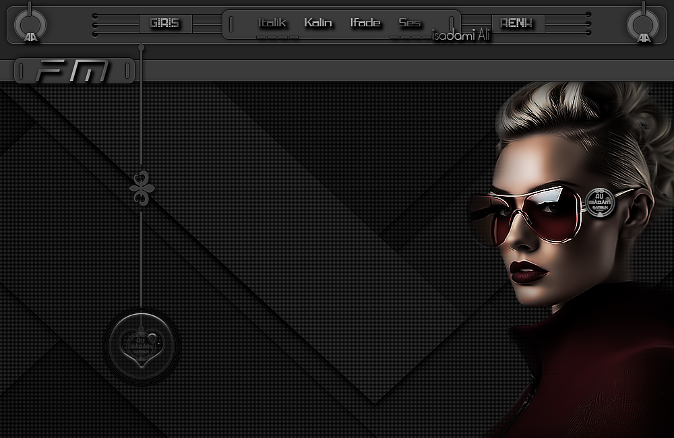Click the isadami Ali signature text
This screenshot has width=674, height=438.
461,35
